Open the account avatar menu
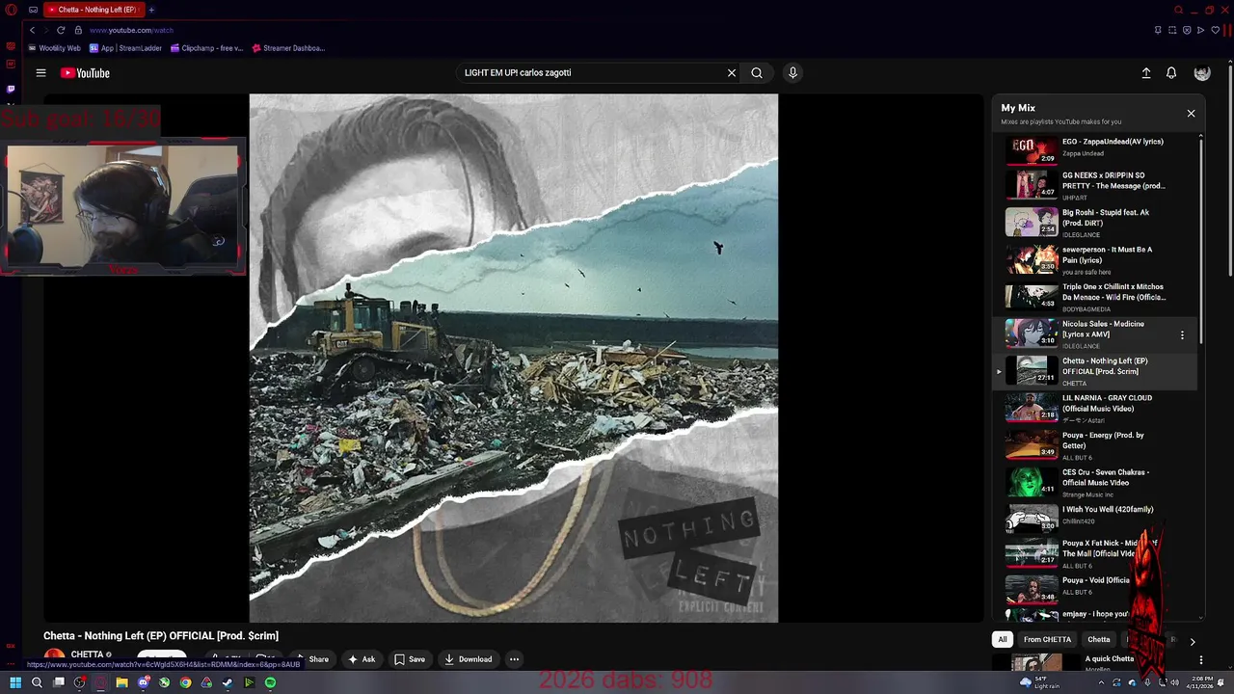 click(x=1202, y=73)
